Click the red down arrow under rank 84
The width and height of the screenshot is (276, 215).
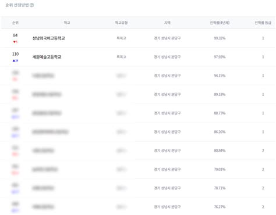(15, 42)
